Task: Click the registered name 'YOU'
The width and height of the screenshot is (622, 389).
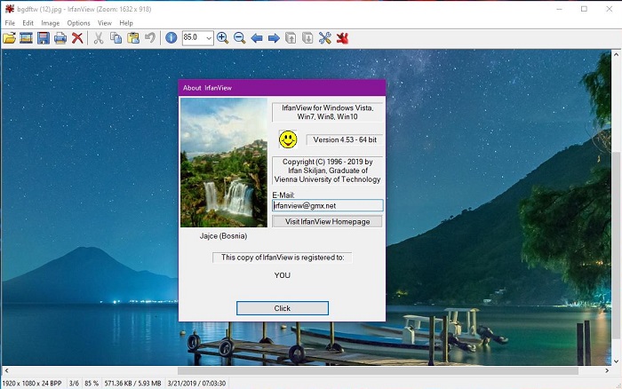Action: [x=282, y=275]
